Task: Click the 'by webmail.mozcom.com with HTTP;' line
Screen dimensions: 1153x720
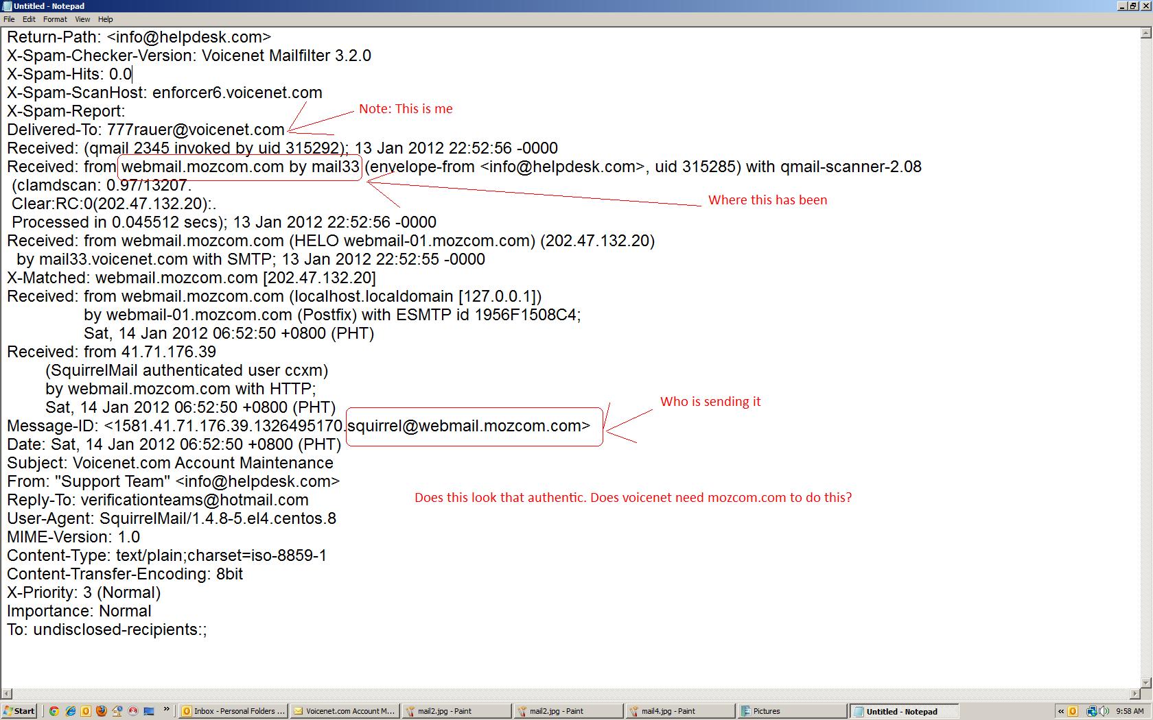Action: click(x=180, y=389)
